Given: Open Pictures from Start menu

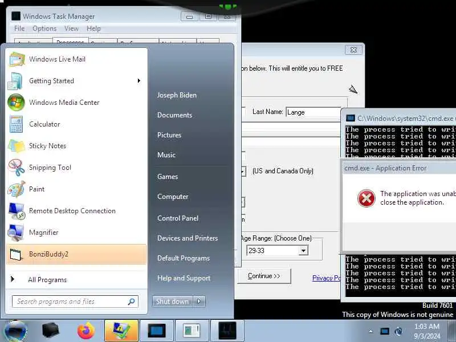Looking at the screenshot, I should click(x=169, y=135).
